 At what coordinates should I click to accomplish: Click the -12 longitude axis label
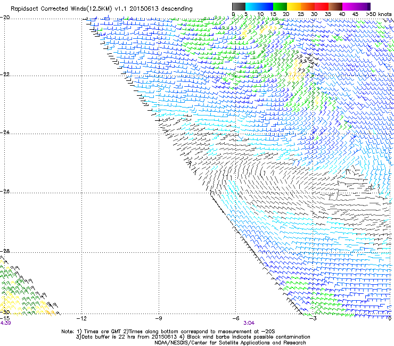[x=81, y=318]
